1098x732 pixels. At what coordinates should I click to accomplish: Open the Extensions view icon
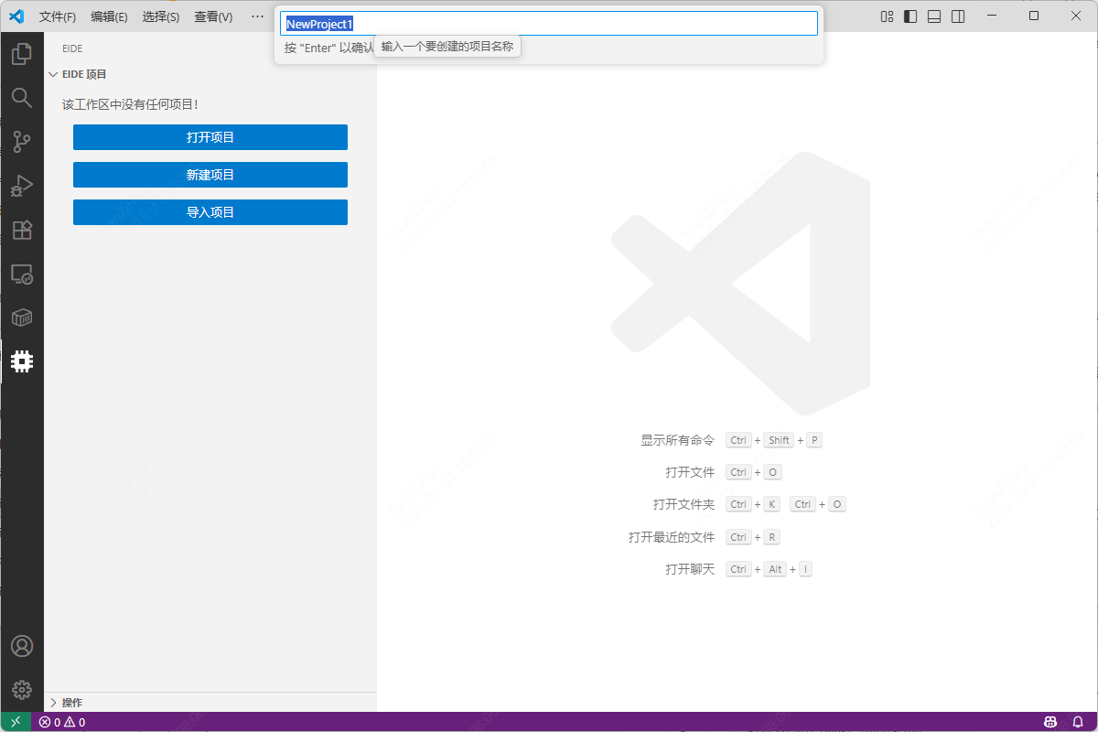coord(22,230)
